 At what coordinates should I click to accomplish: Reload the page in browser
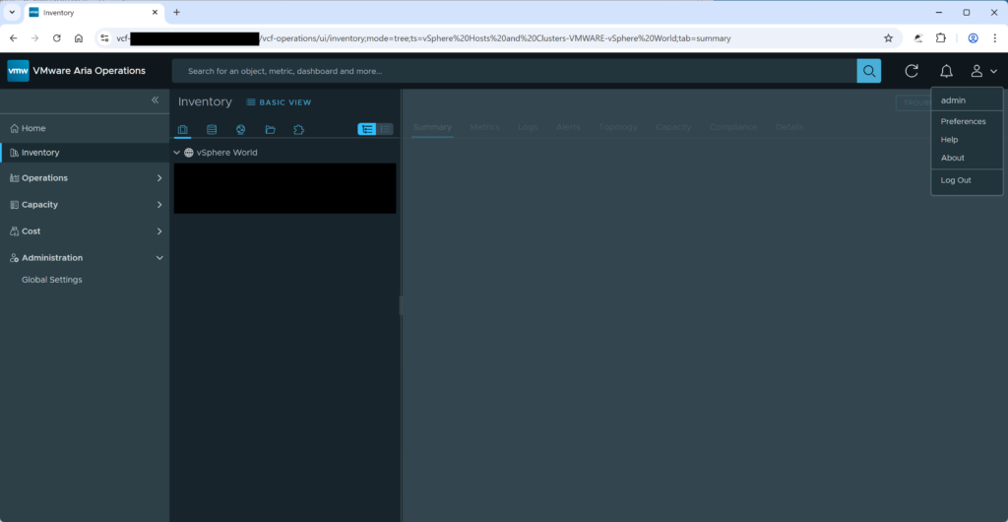click(56, 38)
